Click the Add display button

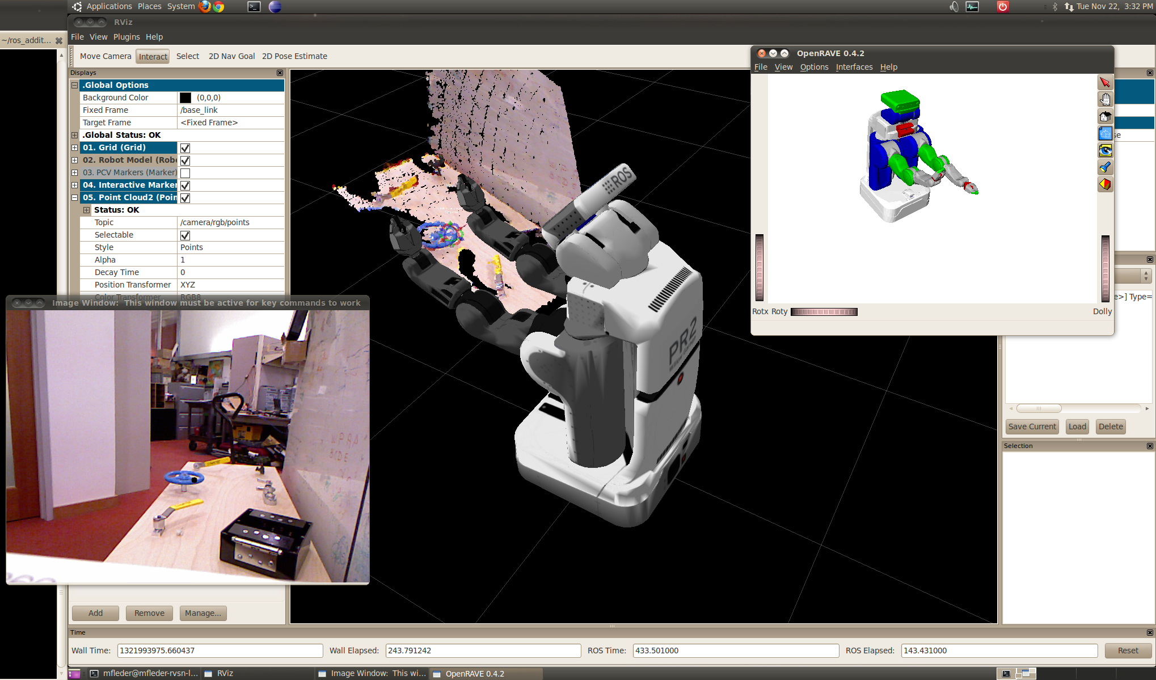point(95,613)
